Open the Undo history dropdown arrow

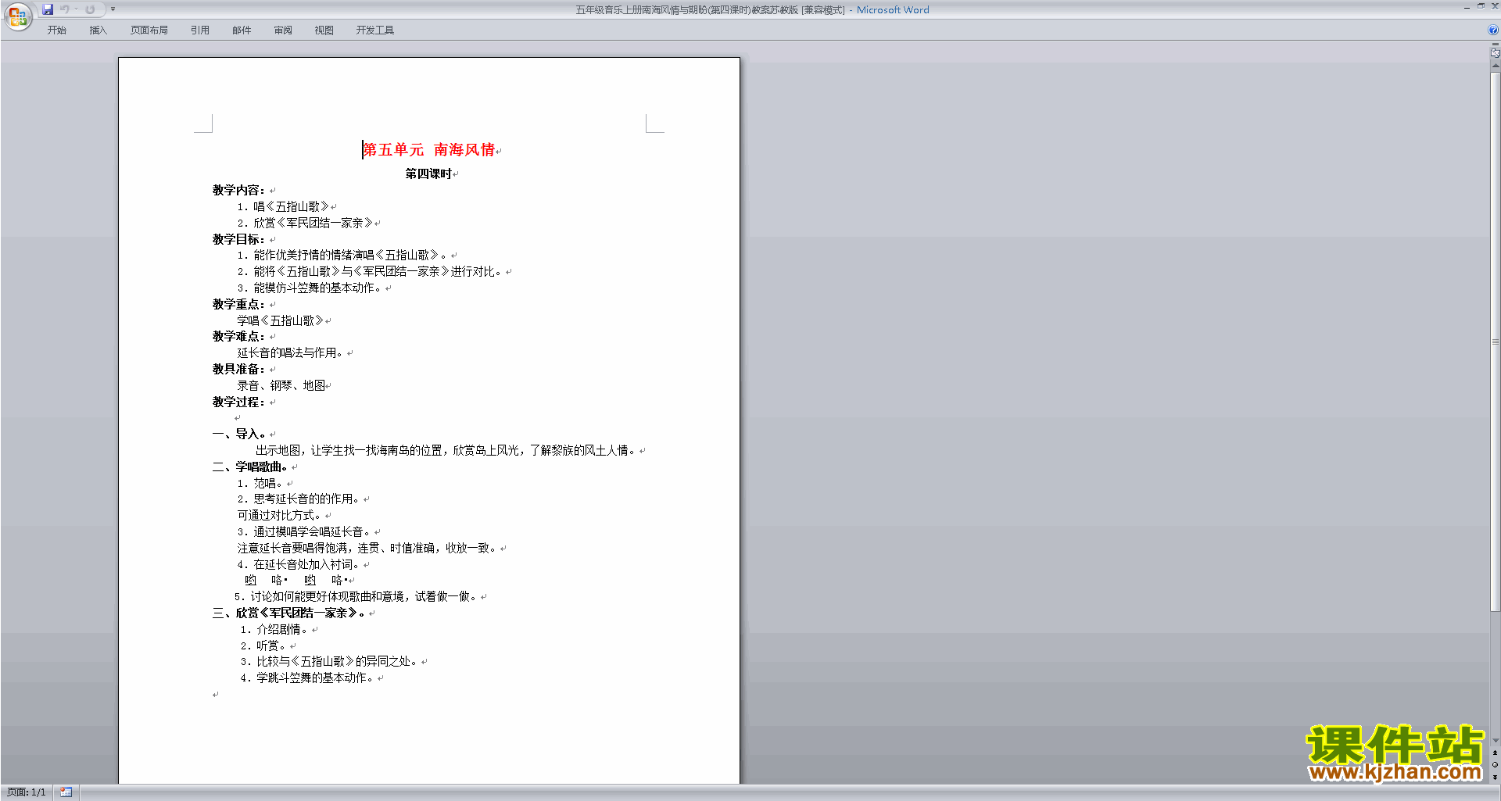coord(76,9)
